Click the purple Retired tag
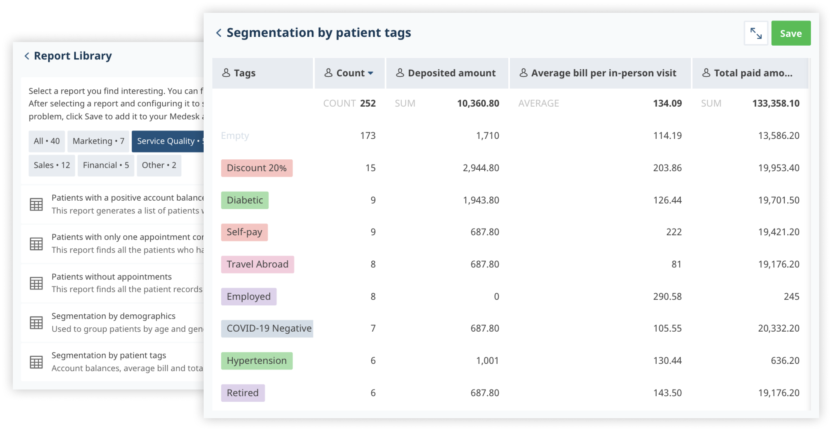 click(243, 393)
